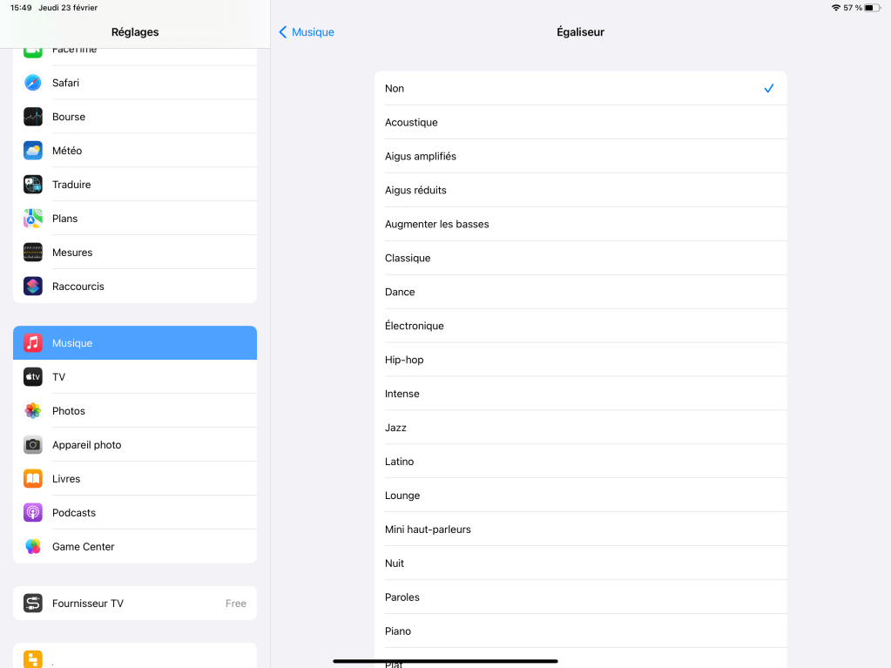Select the Traduire app icon
Viewport: 891px width, 668px height.
pos(33,185)
